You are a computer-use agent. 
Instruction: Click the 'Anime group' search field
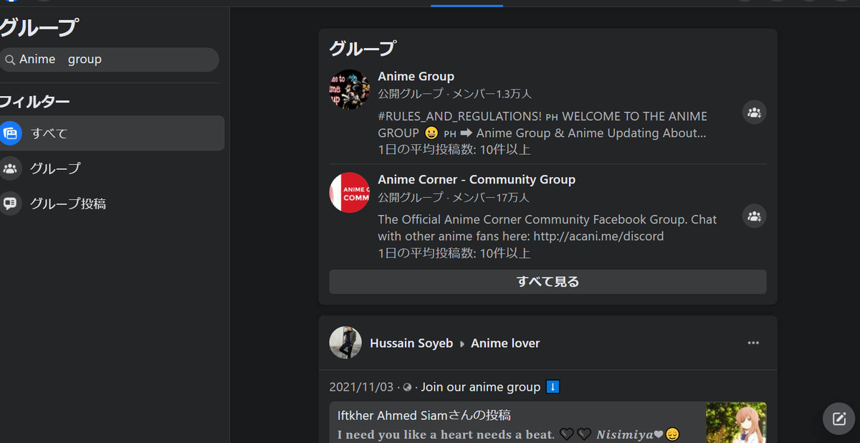pos(110,59)
